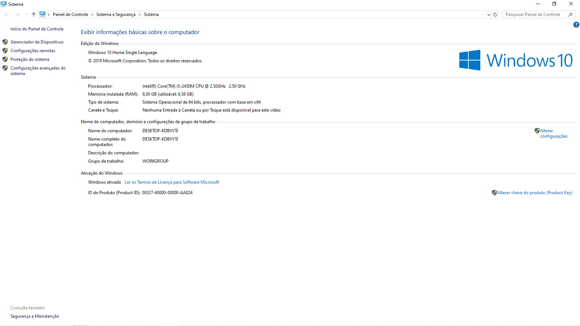Click the Windows 10 logo
This screenshot has width=580, height=326.
coord(516,60)
